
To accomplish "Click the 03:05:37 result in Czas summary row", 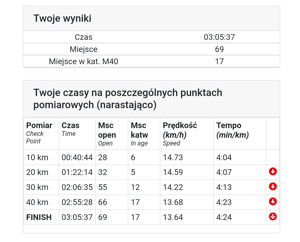I will pos(219,37).
